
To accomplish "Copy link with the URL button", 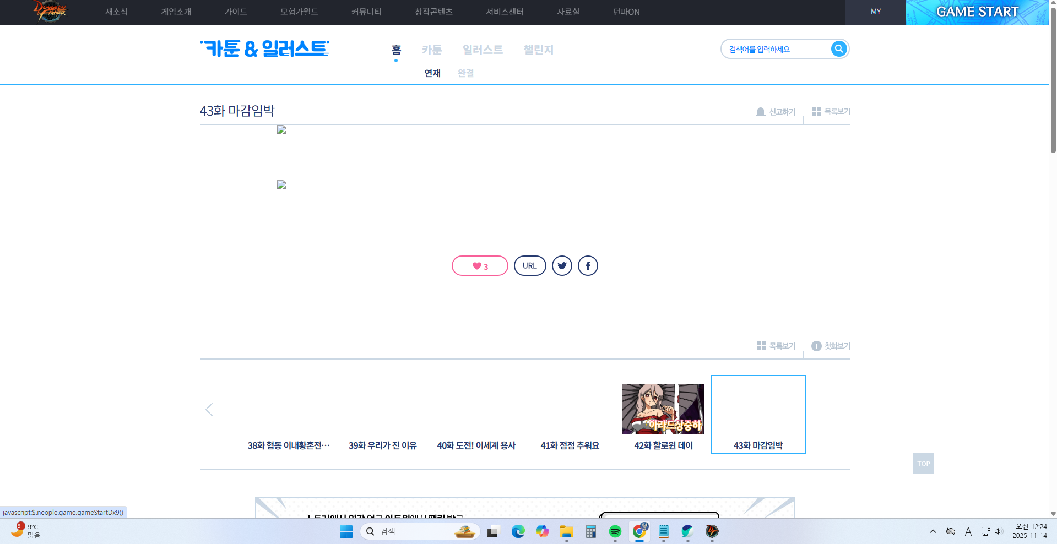I will pos(530,266).
